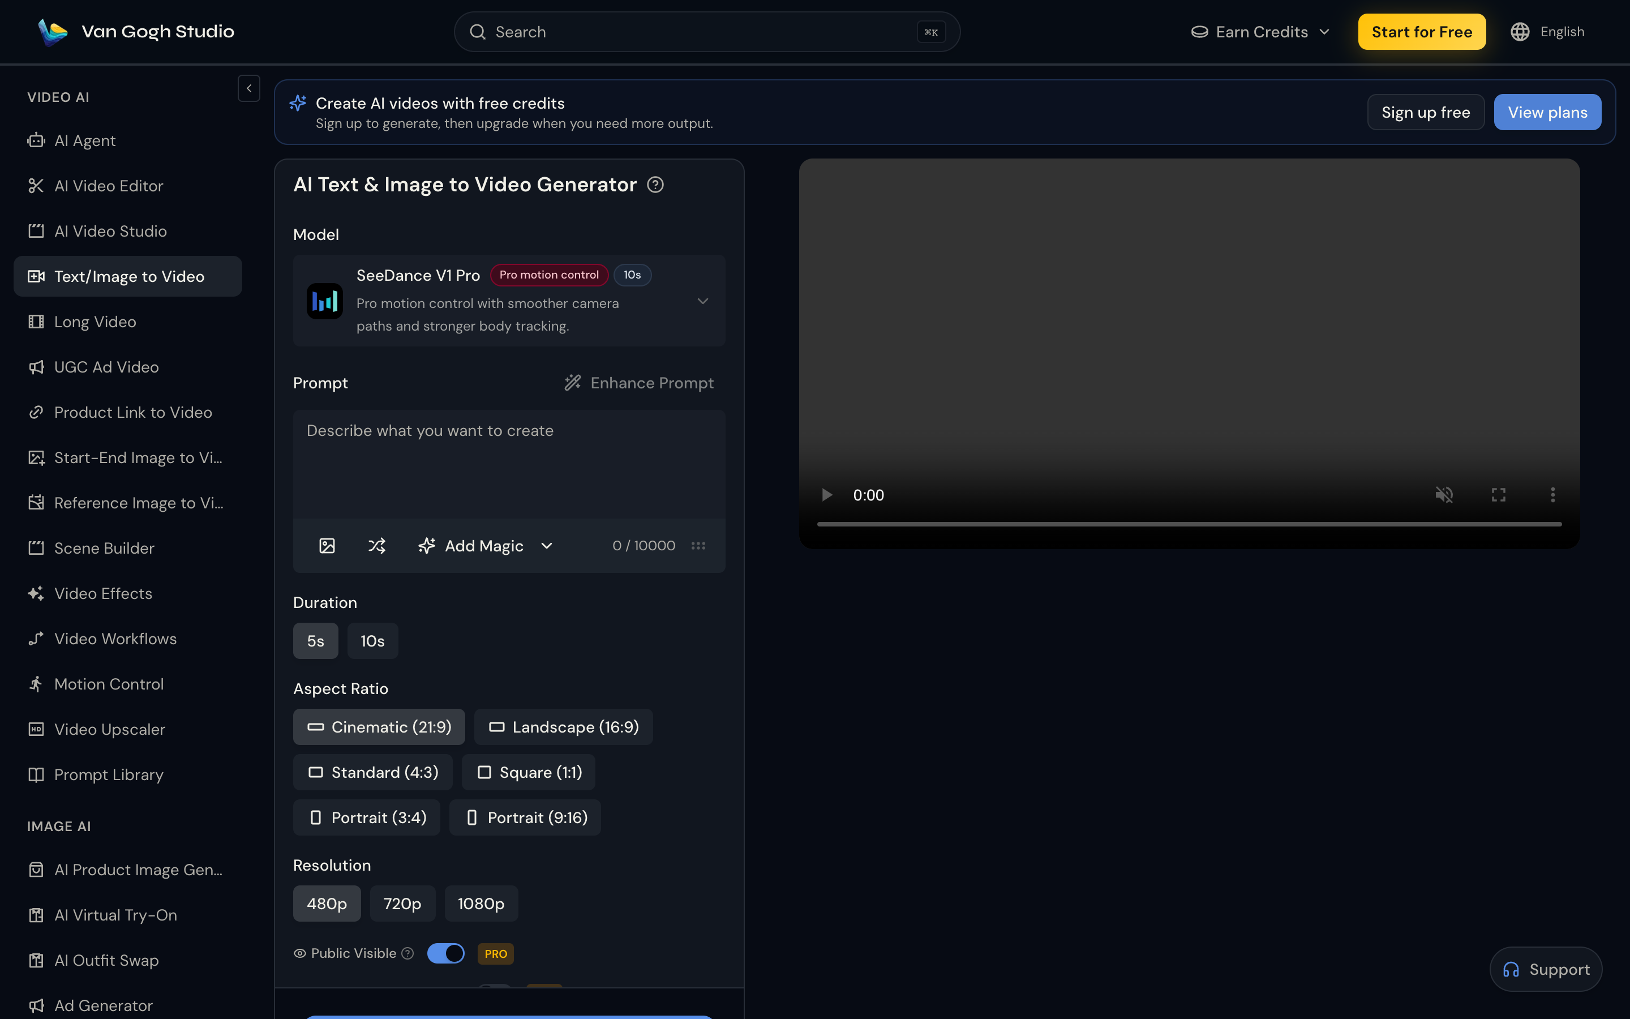The width and height of the screenshot is (1630, 1019).
Task: Click the Start for Free button
Action: [x=1422, y=32]
